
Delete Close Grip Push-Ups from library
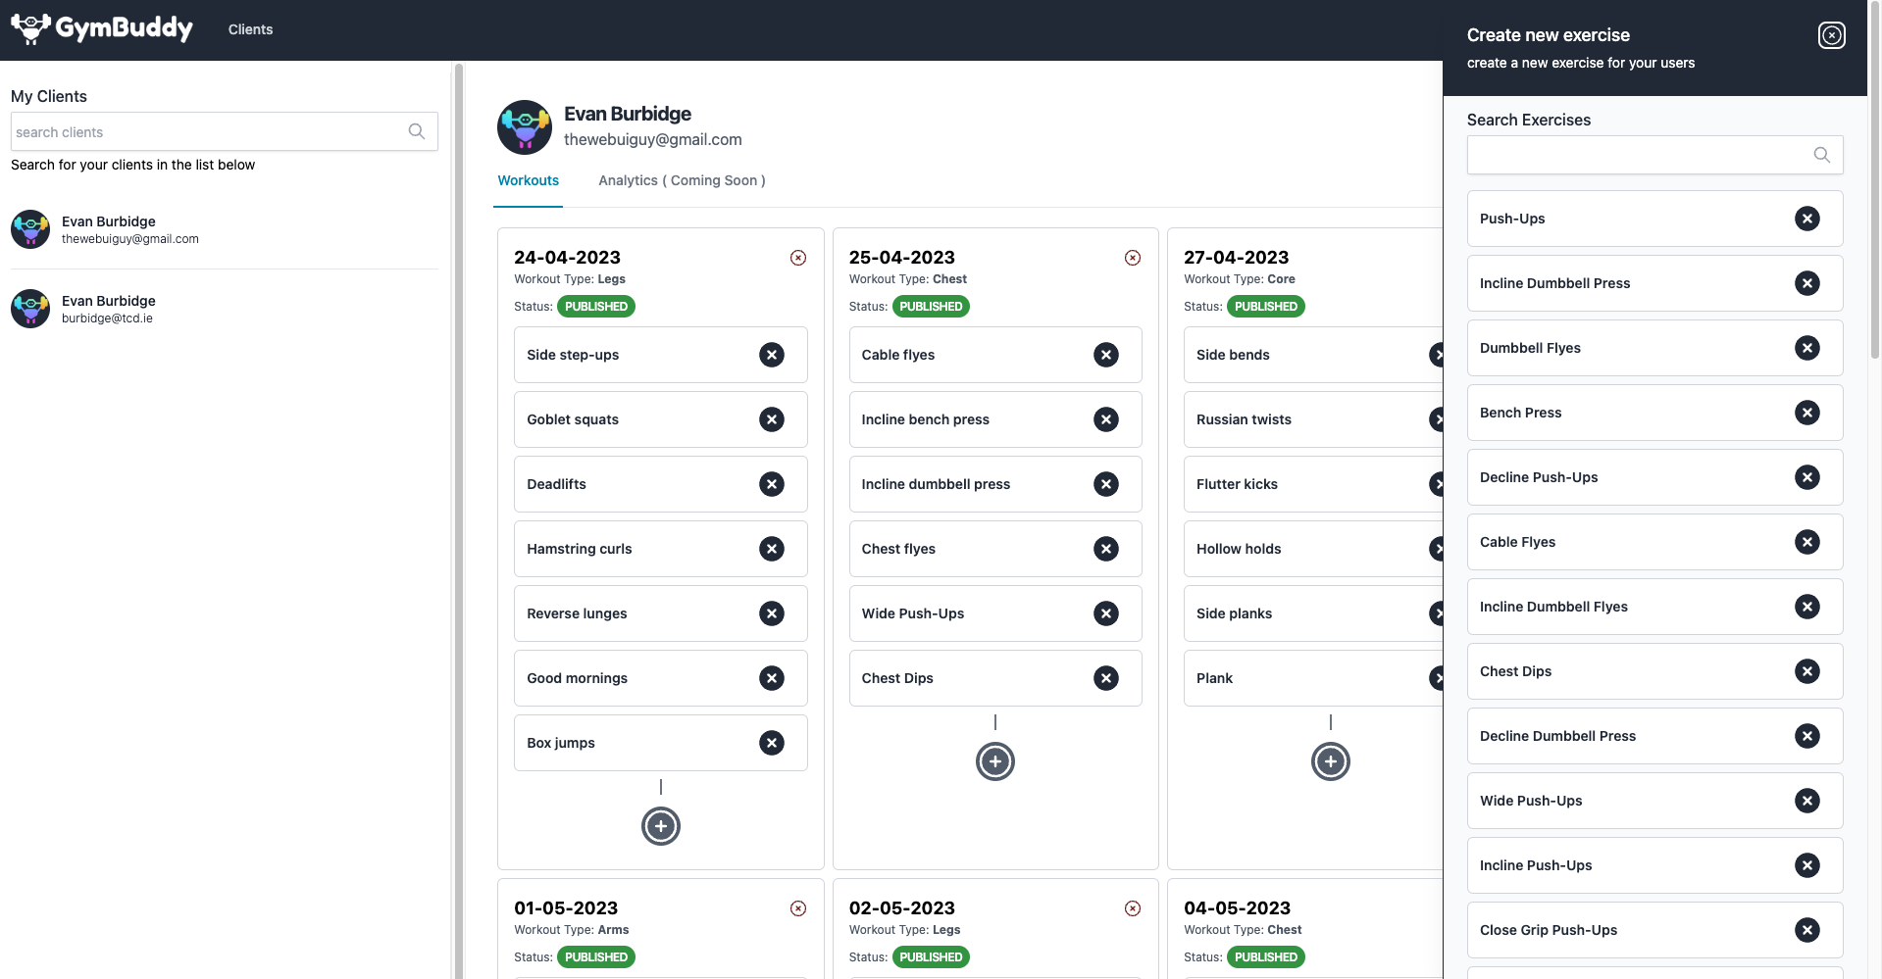[1807, 930]
